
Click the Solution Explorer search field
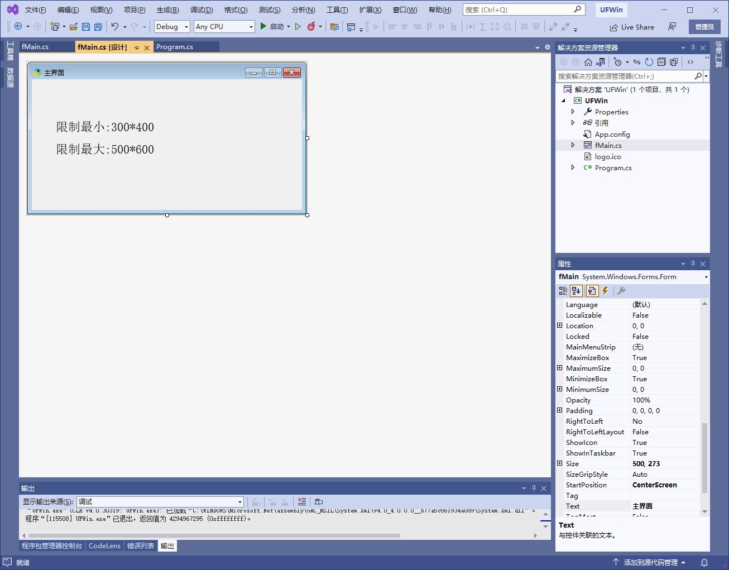625,76
